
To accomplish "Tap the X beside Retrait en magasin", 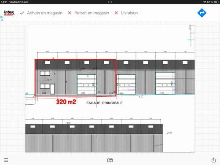I will 70,13.
